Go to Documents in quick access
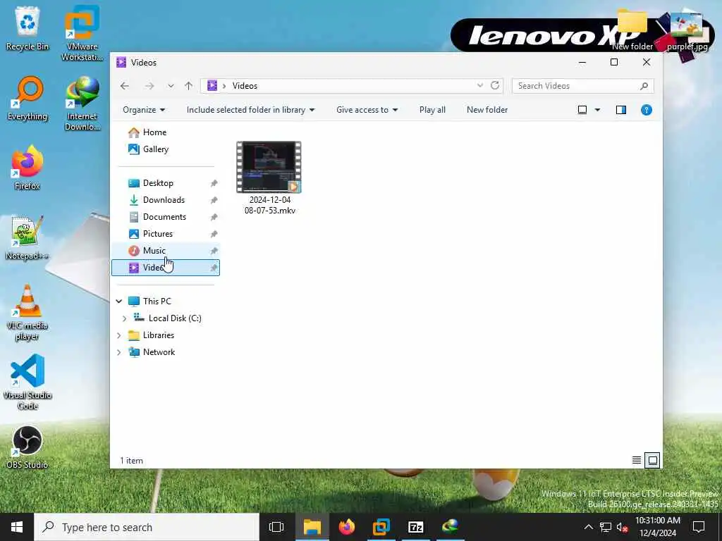The image size is (722, 541). (x=164, y=217)
